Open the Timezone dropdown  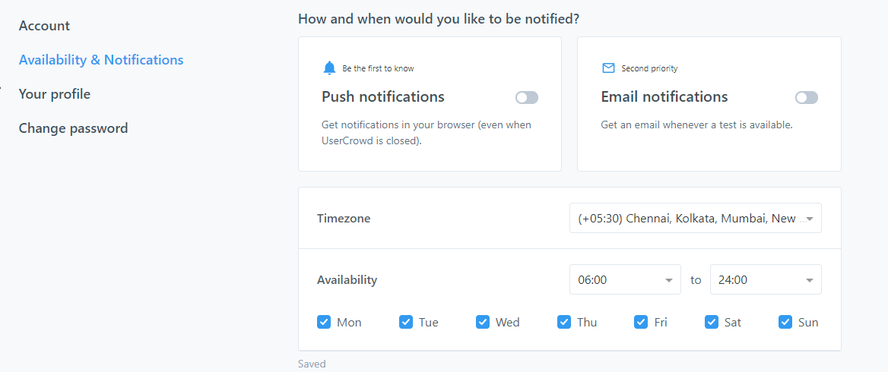tap(695, 219)
